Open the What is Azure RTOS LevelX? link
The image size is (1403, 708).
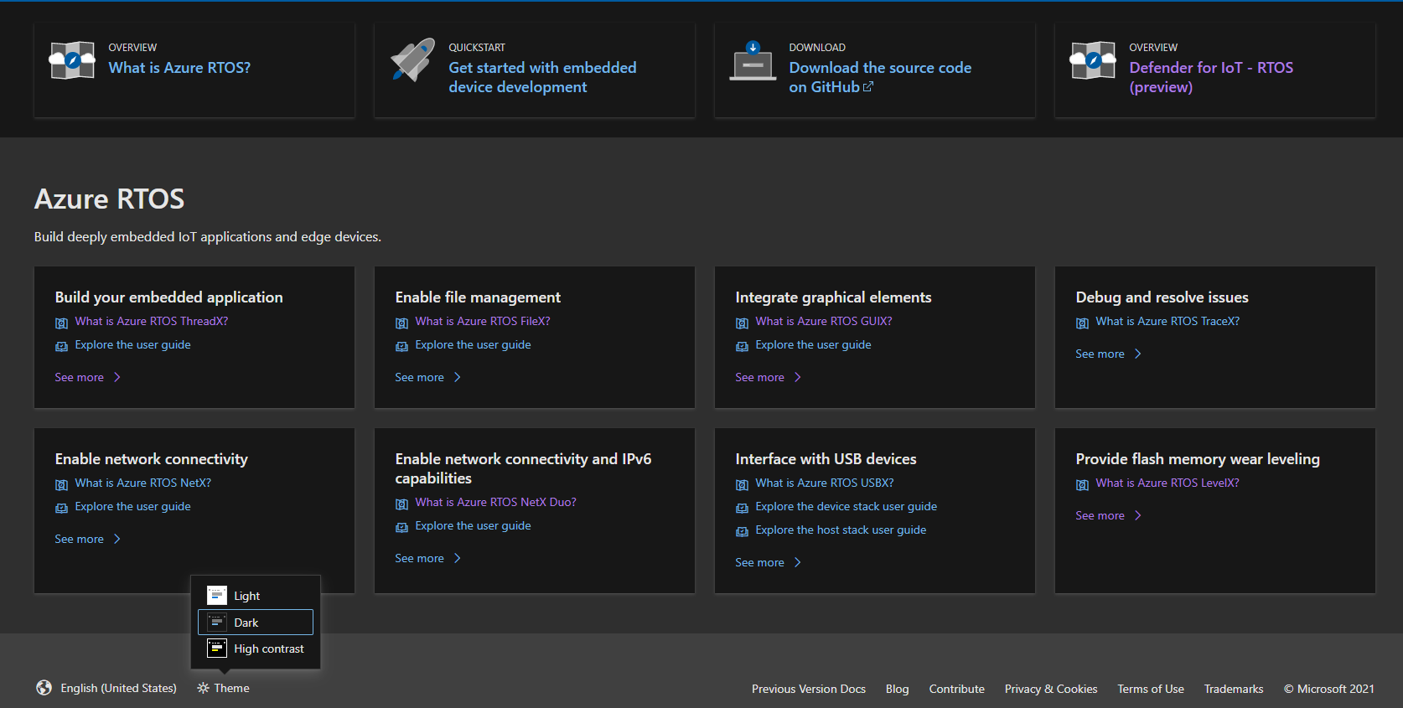pyautogui.click(x=1167, y=483)
